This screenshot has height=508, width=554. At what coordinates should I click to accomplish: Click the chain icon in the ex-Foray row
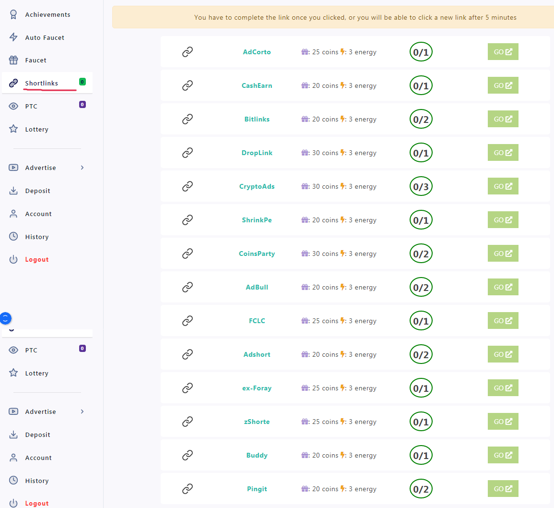coord(188,388)
